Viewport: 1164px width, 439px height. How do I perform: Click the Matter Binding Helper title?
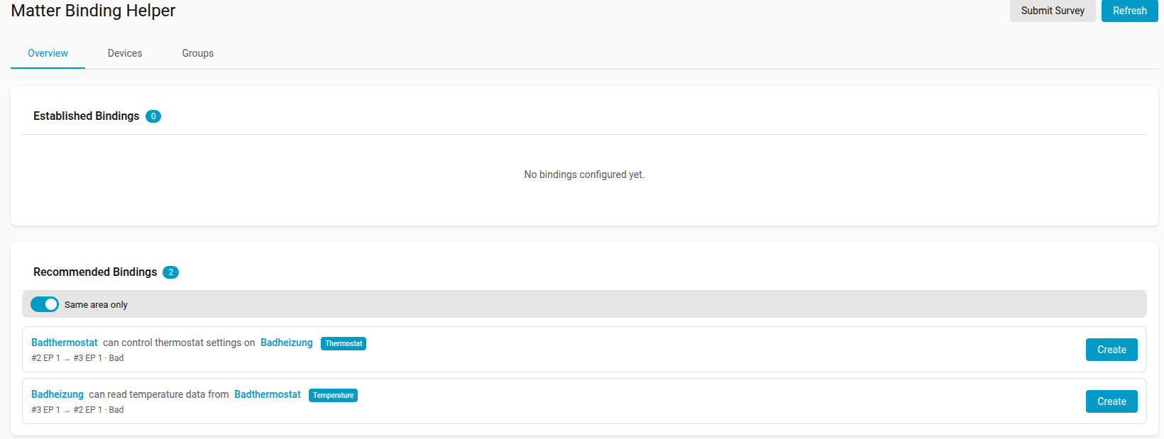click(x=93, y=11)
